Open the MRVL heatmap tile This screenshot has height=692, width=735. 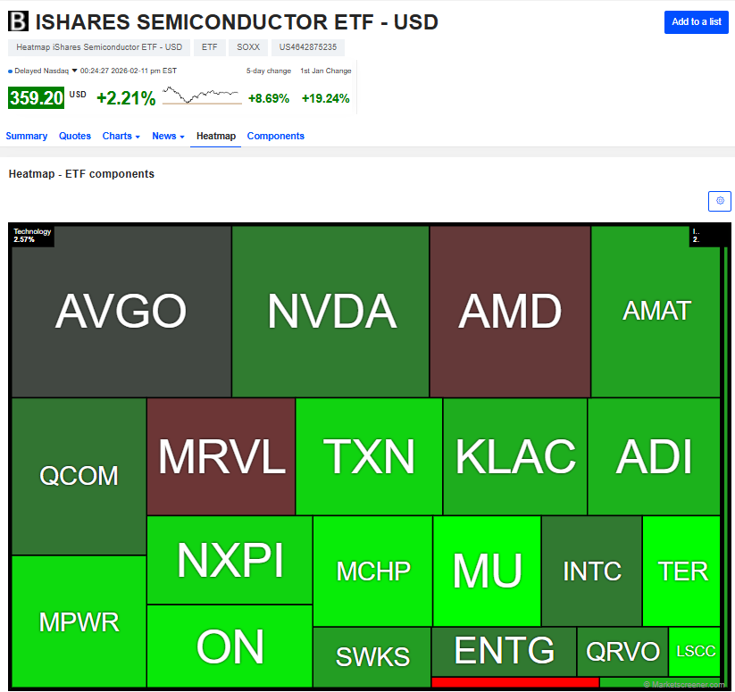[221, 456]
